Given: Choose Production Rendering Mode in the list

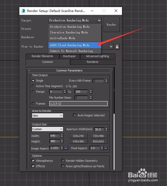Looking at the screenshot, I should [75, 27].
